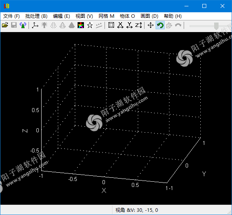Click the X axis -0.5 tick label
This screenshot has height=215, width=232.
72,179
